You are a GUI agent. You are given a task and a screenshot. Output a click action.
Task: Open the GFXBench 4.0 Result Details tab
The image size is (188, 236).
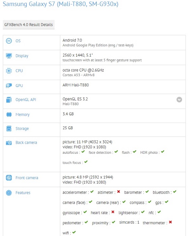pyautogui.click(x=29, y=25)
